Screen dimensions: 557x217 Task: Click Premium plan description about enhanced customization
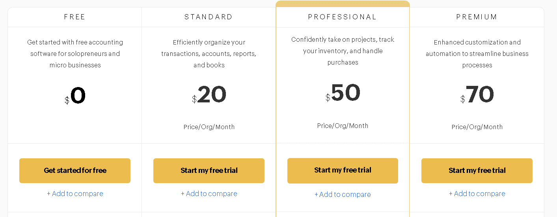click(477, 54)
